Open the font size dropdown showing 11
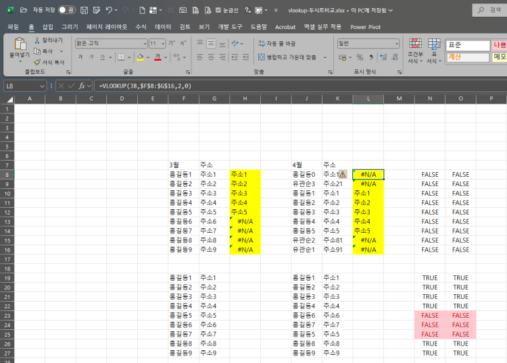The image size is (507, 363). (162, 43)
